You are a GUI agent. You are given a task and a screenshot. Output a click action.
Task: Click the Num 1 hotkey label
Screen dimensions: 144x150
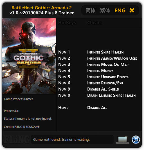tap(64, 52)
